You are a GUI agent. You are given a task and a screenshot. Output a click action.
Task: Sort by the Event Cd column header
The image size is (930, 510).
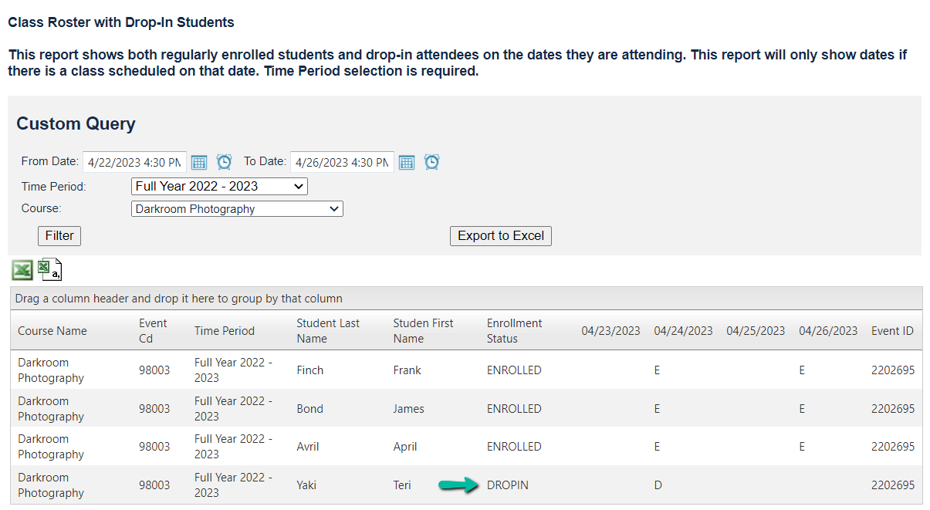point(153,330)
